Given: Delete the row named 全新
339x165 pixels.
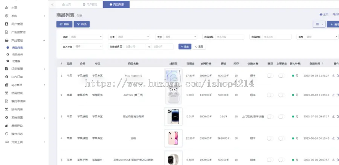Looking at the screenshot, I should (337, 138).
